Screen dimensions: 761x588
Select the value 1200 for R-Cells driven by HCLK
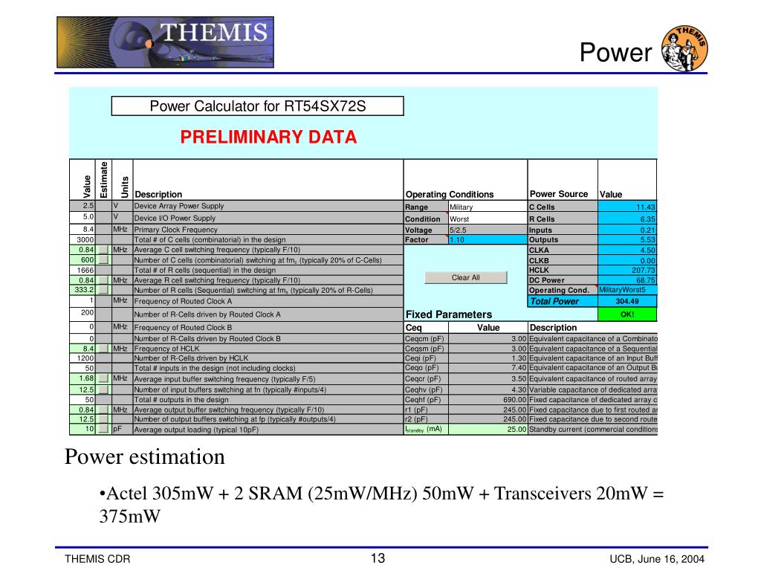pos(82,358)
